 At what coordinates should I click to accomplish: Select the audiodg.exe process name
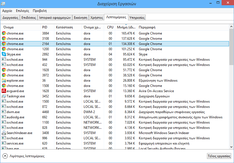point(15,117)
